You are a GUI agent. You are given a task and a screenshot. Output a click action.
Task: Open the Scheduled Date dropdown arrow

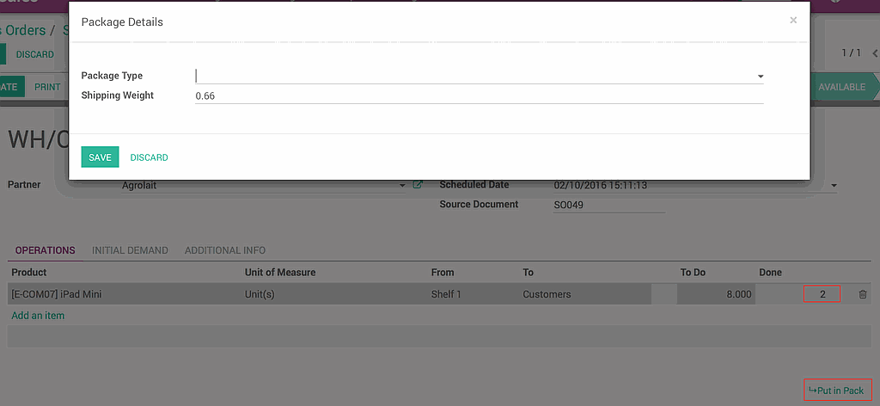tap(833, 186)
